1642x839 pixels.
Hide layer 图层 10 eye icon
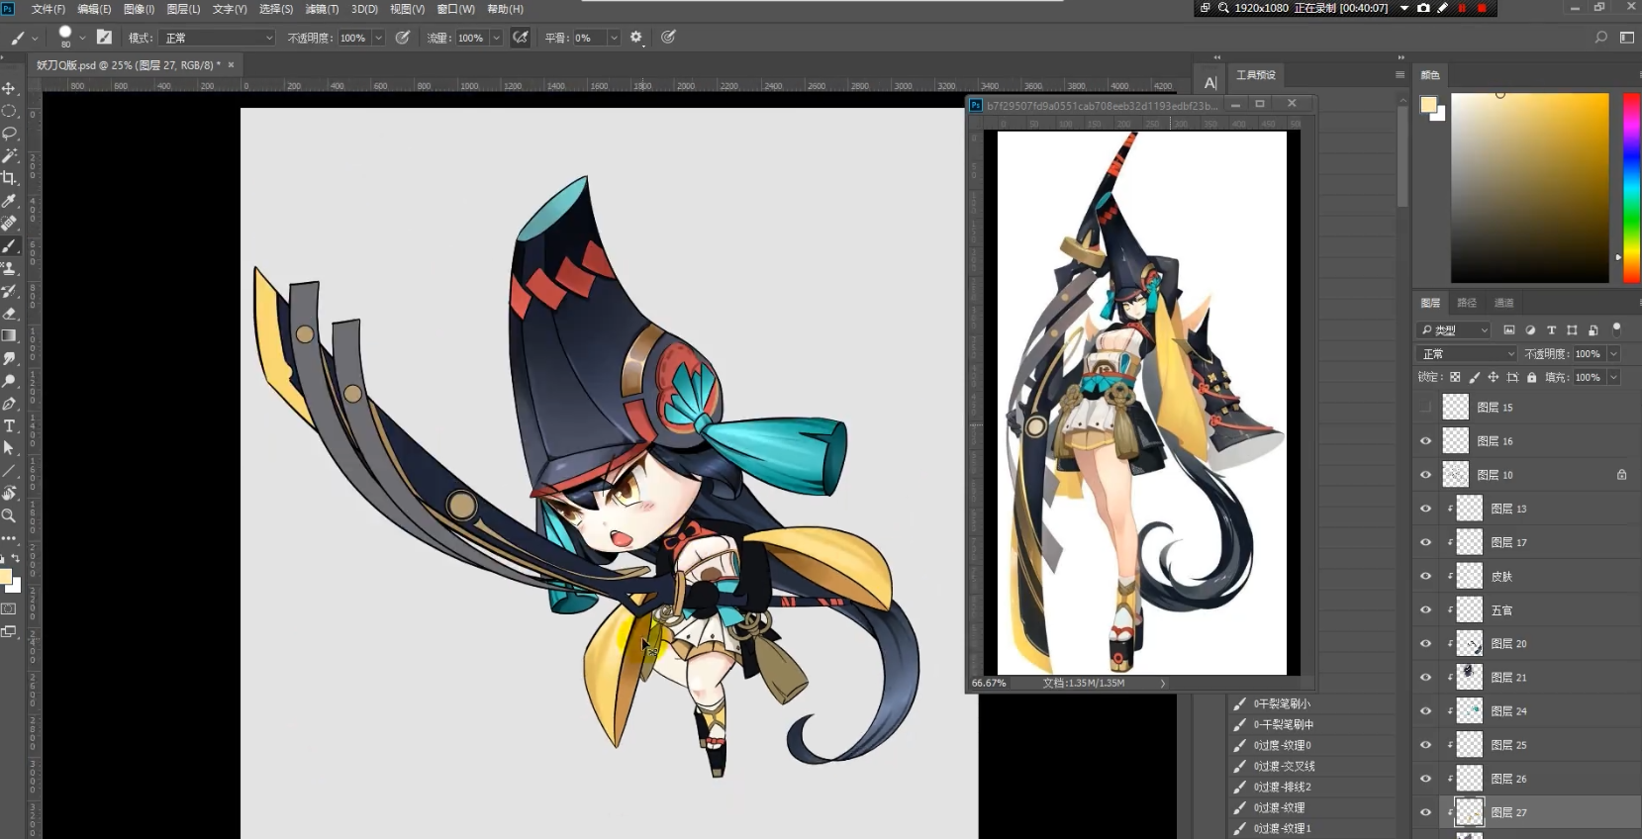[x=1425, y=475]
